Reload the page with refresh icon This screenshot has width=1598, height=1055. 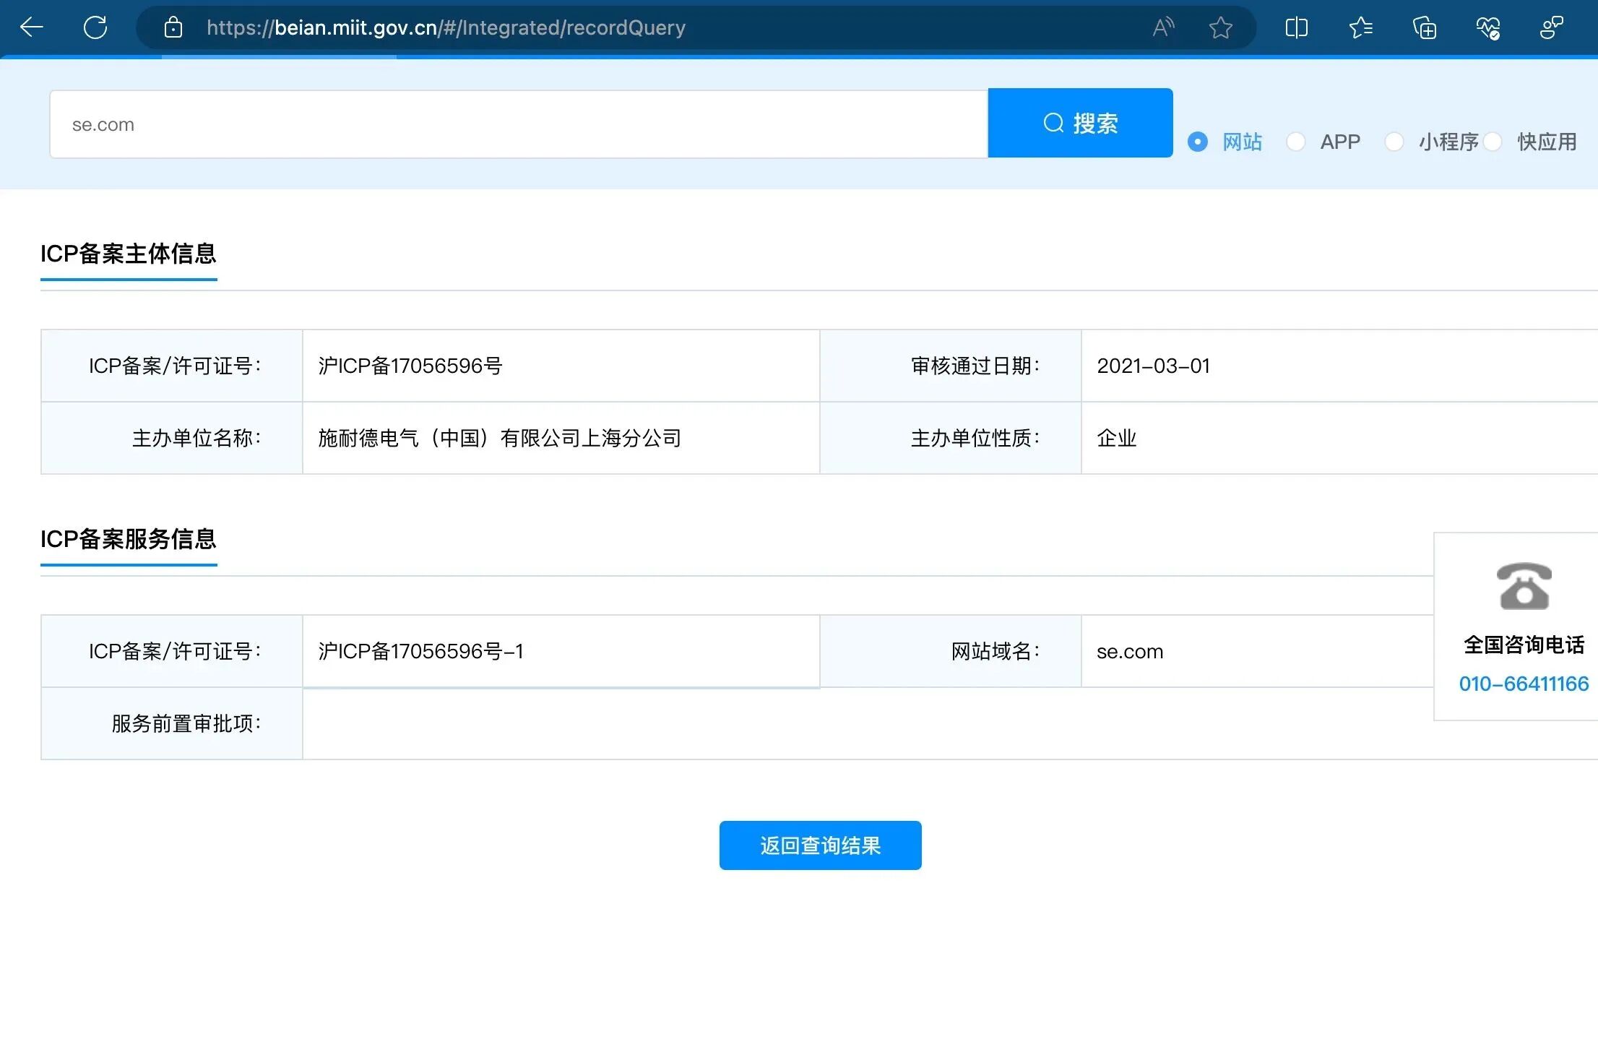95,27
